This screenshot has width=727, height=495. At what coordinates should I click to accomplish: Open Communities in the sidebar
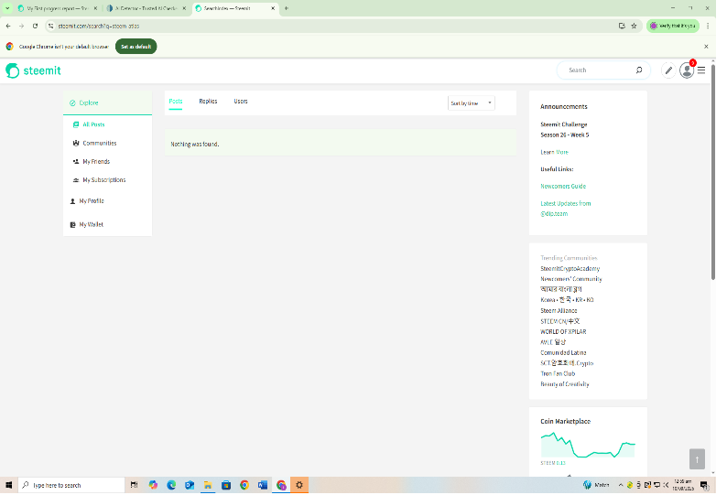(x=99, y=143)
